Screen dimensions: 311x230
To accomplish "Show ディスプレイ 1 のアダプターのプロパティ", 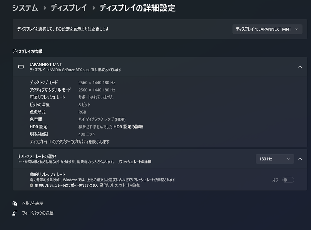I will click(69, 142).
